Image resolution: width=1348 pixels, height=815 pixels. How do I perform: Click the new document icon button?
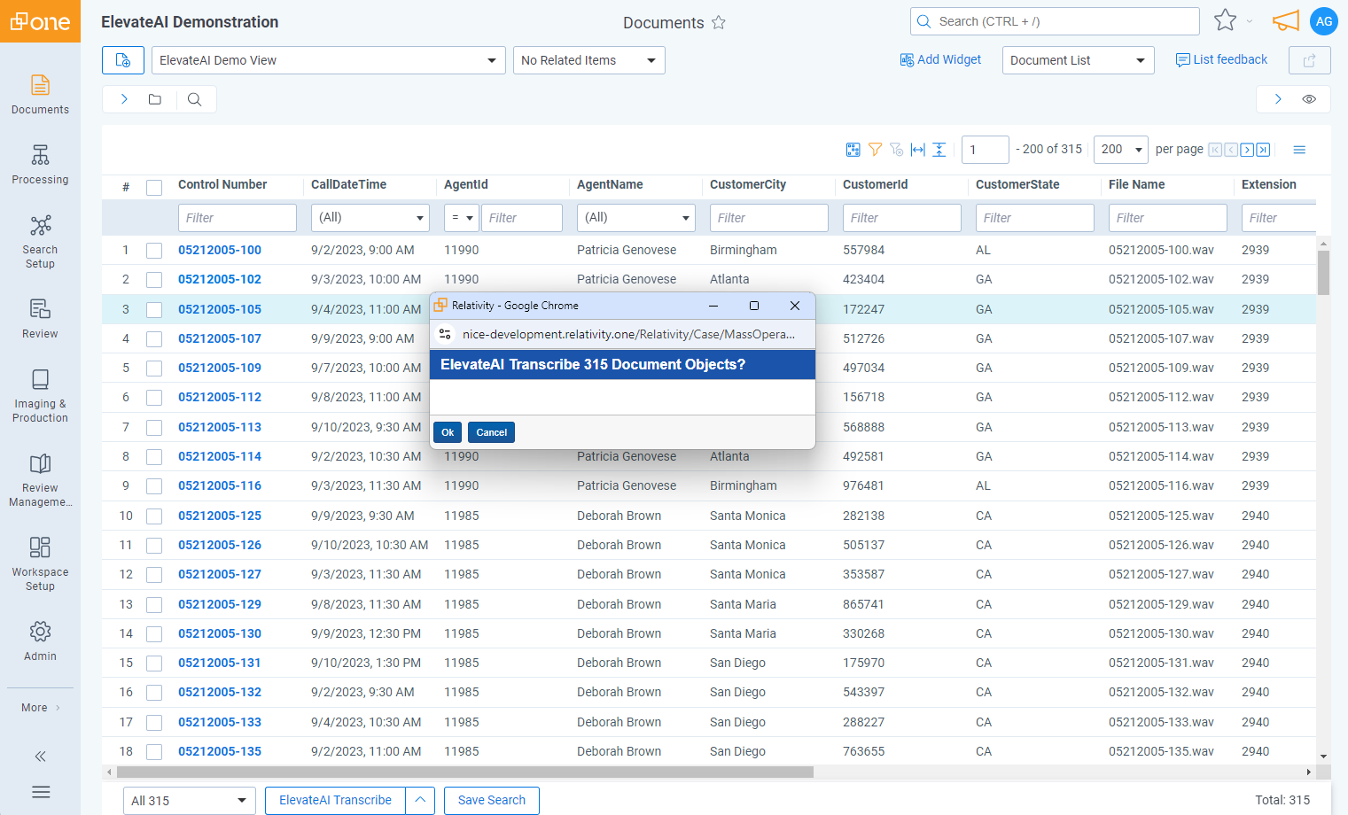[x=123, y=60]
